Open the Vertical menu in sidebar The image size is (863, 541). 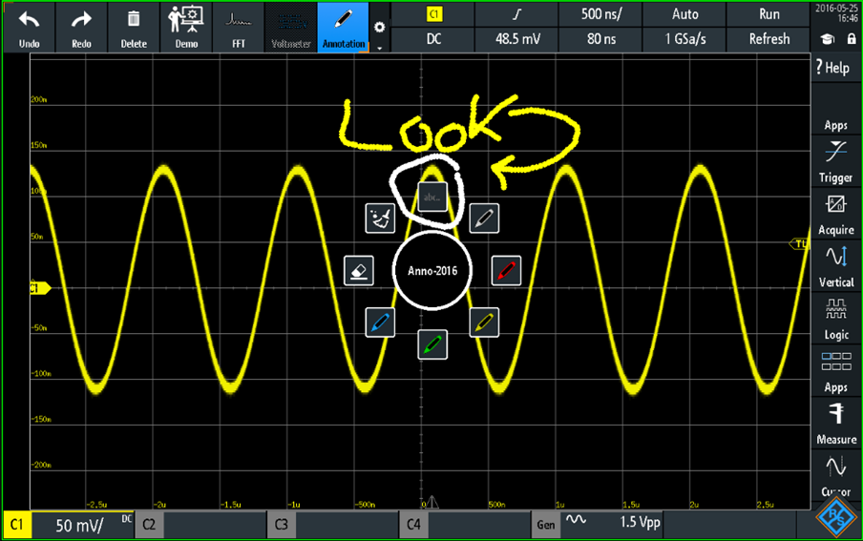[835, 265]
